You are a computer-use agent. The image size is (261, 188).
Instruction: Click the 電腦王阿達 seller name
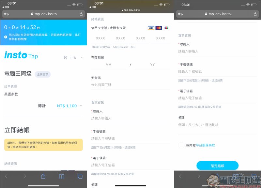[18, 73]
